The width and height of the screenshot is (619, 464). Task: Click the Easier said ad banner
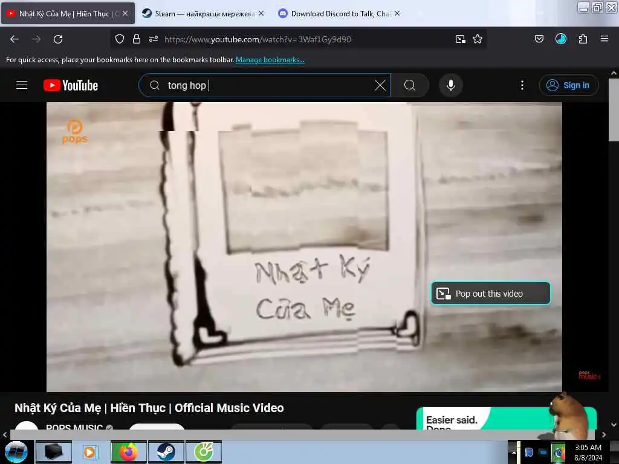point(506,419)
